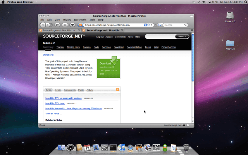Open Spotlight search in the top-right corner
Viewport: 248px width, 155px height.
point(246,2)
